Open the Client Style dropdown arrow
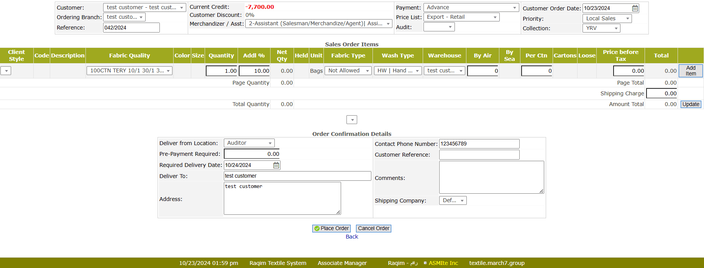The image size is (704, 268). (x=6, y=71)
